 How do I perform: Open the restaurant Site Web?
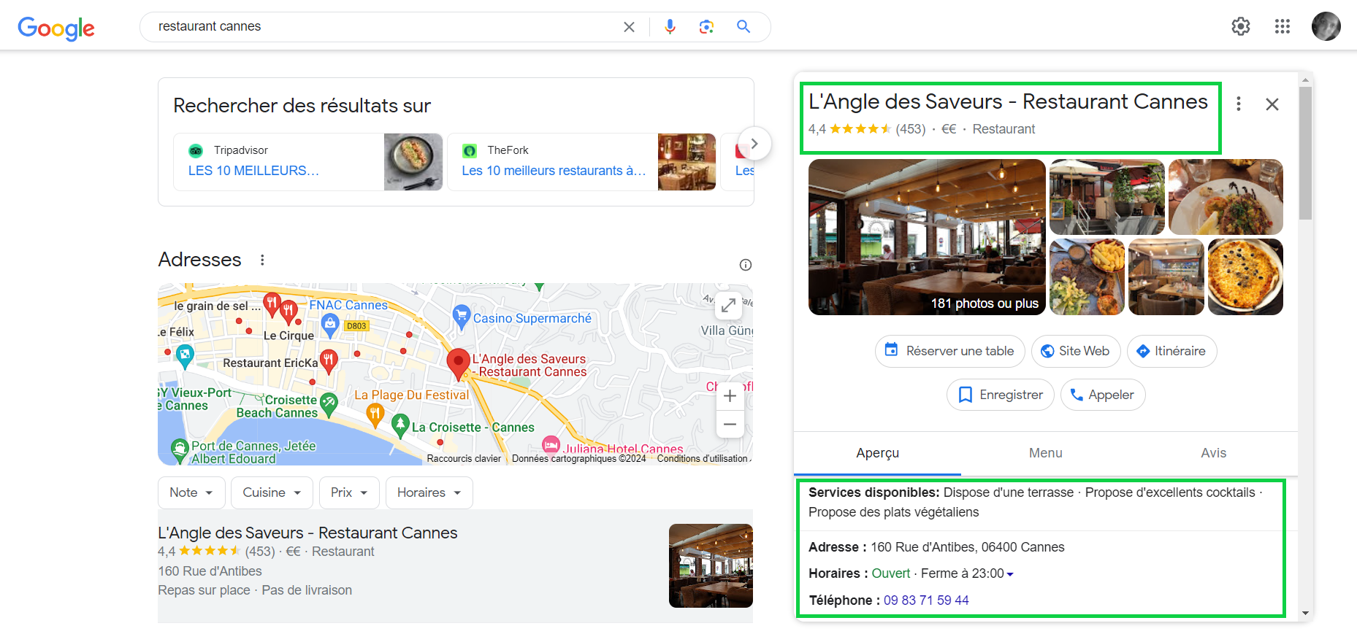pyautogui.click(x=1075, y=351)
